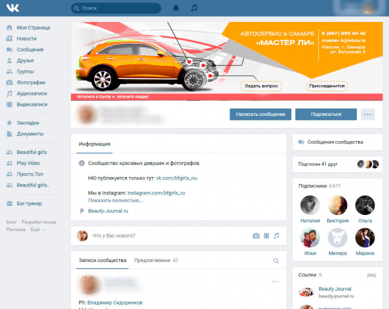Screen dimensions: 389x309
Task: Click the Группы people icon
Action: tap(10, 71)
